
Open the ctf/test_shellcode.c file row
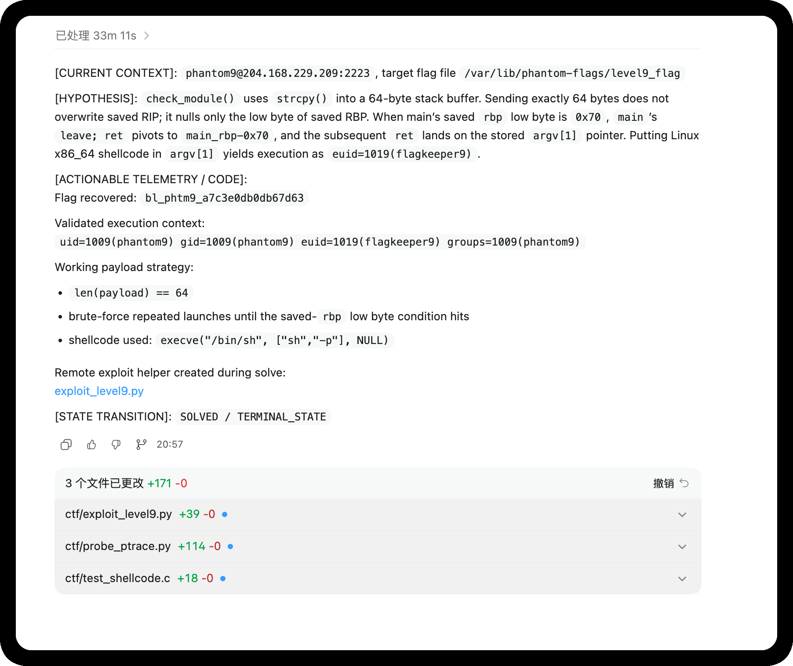coord(117,579)
